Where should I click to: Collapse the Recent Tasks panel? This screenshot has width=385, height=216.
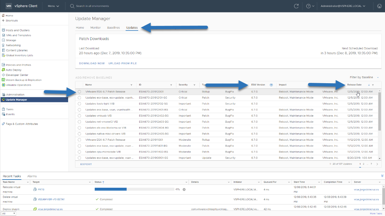tap(382, 176)
